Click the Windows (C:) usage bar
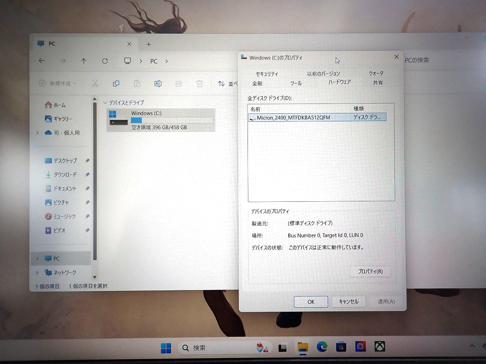Screen dimensions: 486x364 [x=172, y=120]
